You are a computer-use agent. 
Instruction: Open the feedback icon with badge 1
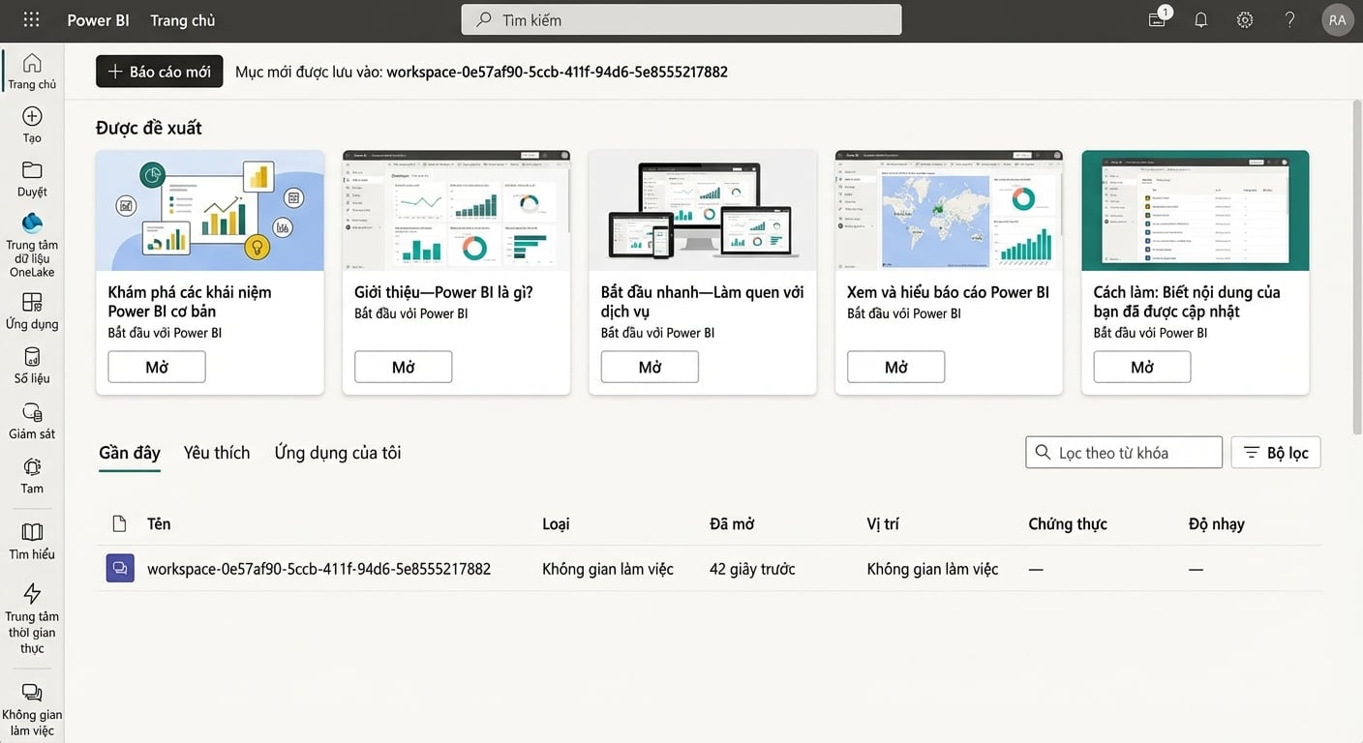point(1158,18)
